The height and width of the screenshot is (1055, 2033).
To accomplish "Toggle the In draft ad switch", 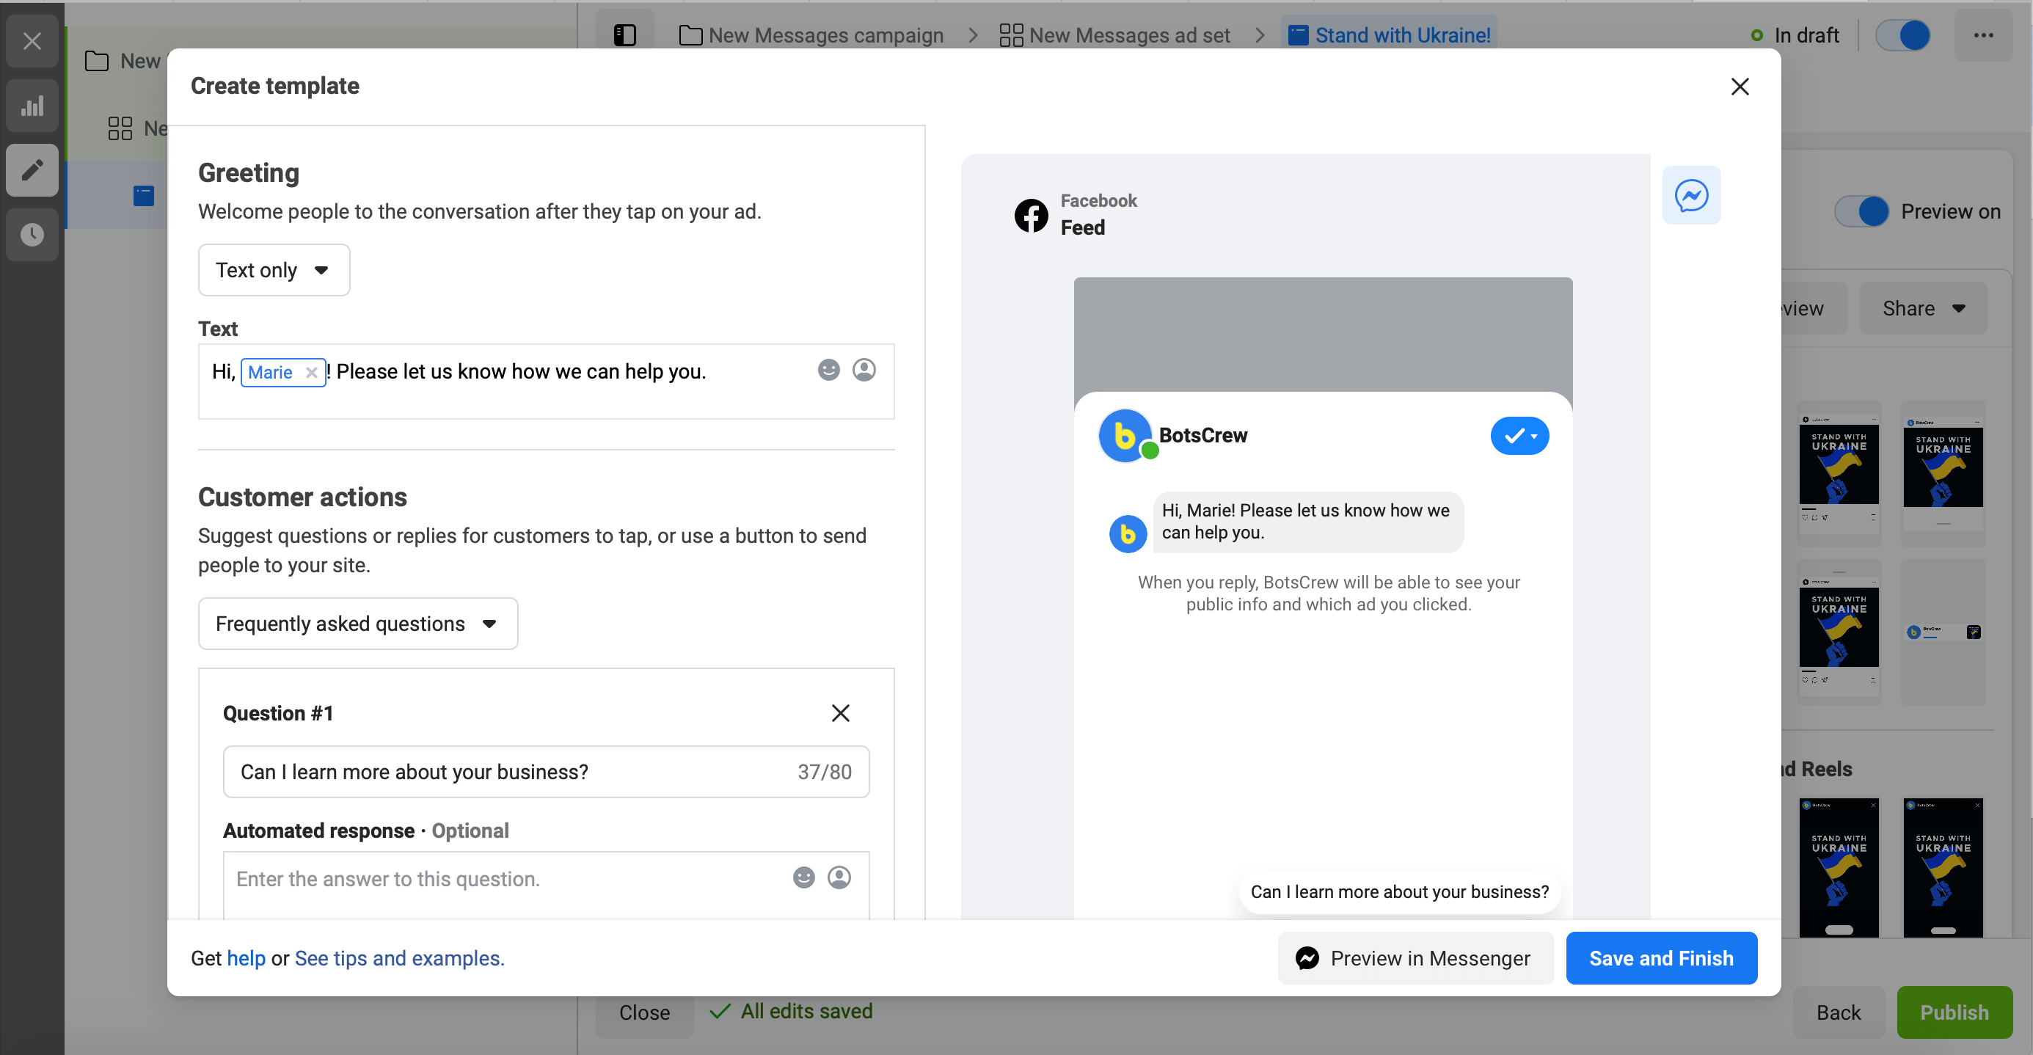I will click(x=1902, y=35).
